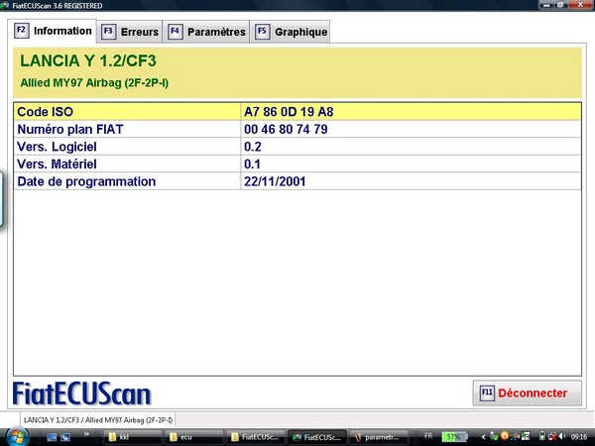Open the Graphique tab
Image resolution: width=595 pixels, height=446 pixels.
[x=290, y=32]
